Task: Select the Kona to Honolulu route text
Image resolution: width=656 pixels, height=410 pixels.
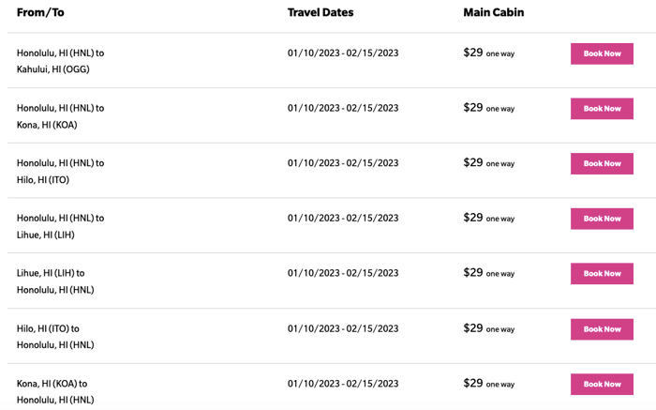Action: (x=55, y=391)
